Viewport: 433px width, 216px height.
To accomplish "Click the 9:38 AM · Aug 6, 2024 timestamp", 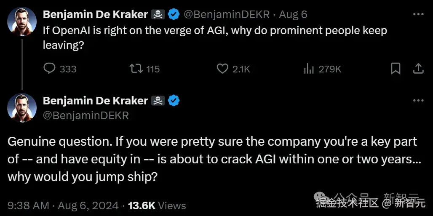I will click(x=63, y=205).
